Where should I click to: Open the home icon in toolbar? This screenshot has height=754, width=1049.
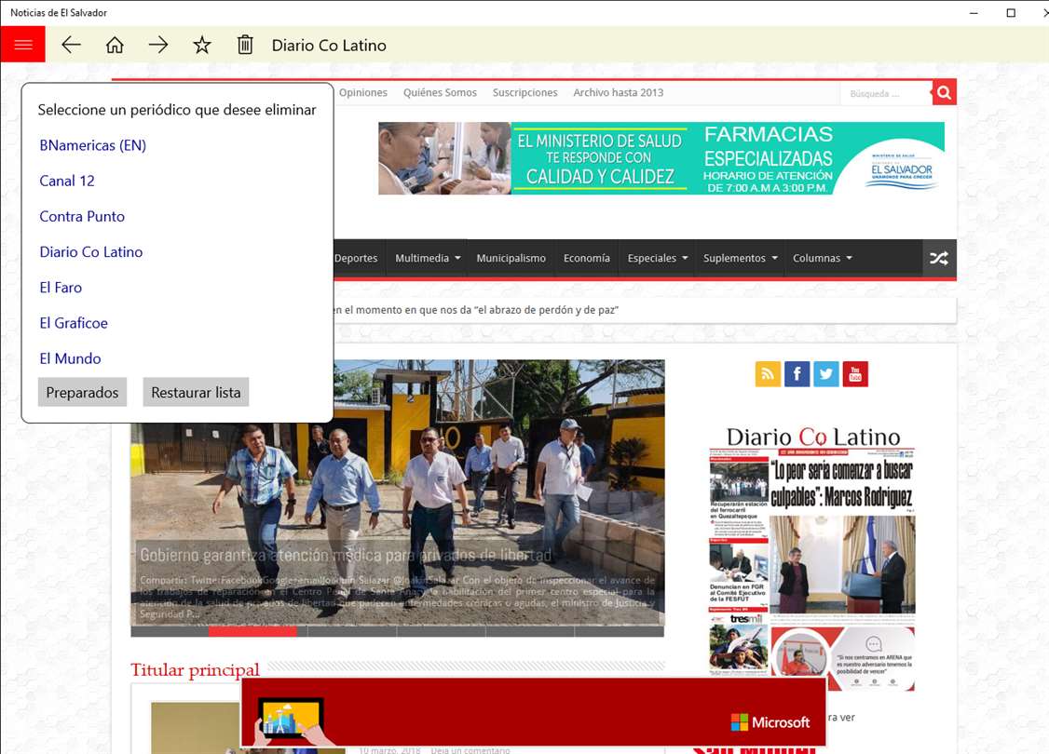[x=116, y=45]
